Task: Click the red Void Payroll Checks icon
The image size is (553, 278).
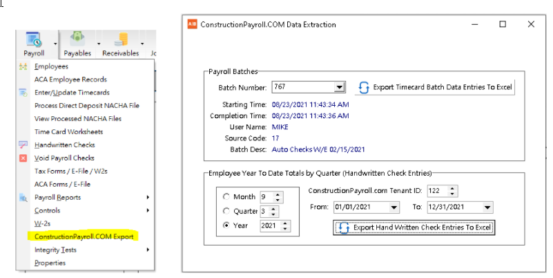Action: point(23,158)
